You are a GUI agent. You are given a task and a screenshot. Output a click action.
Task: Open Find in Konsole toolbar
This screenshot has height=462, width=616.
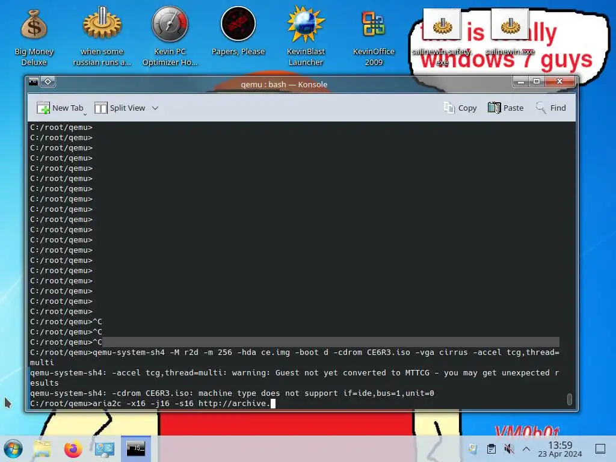tap(551, 108)
